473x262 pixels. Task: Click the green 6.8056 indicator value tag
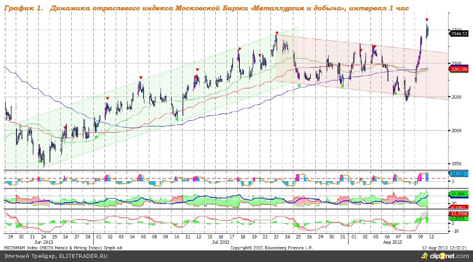(x=460, y=218)
